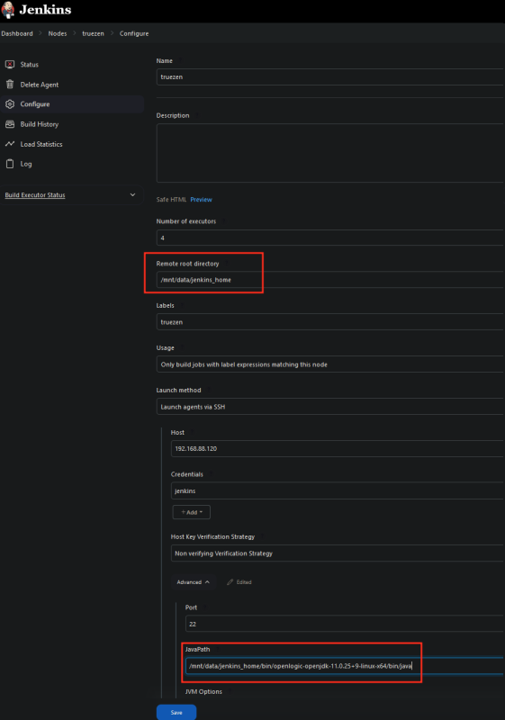The height and width of the screenshot is (720, 505).
Task: Click the Jenkins logo butler icon
Action: [x=8, y=10]
